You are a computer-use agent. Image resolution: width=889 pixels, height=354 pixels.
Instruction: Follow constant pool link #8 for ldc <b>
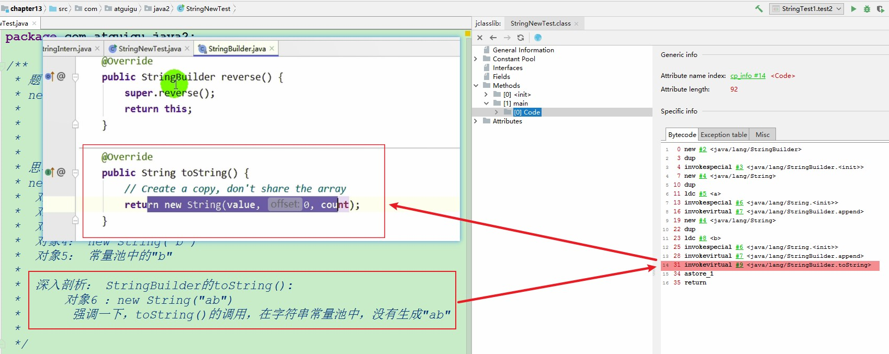click(703, 238)
